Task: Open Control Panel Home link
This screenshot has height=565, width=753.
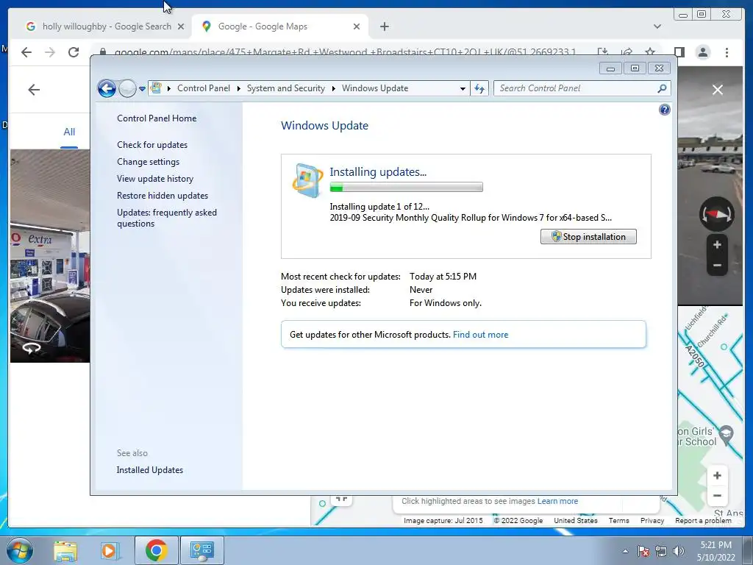Action: click(x=157, y=118)
